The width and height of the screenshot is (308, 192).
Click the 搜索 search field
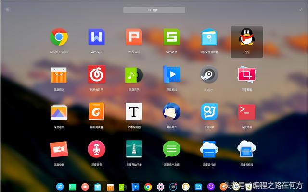[154, 10]
